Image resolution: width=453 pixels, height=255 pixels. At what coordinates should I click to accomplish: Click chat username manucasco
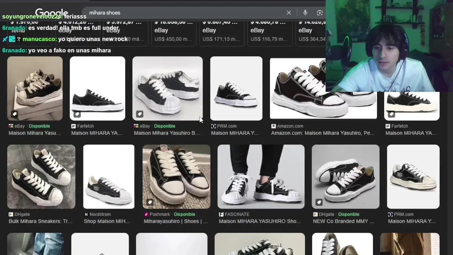[x=39, y=39]
